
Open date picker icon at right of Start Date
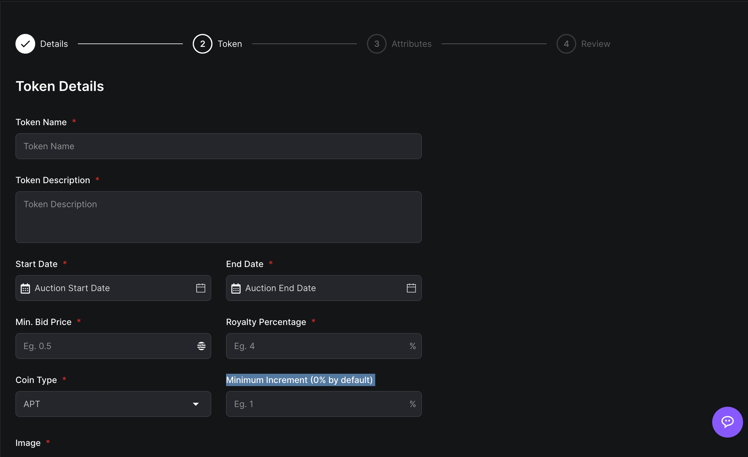coord(201,288)
